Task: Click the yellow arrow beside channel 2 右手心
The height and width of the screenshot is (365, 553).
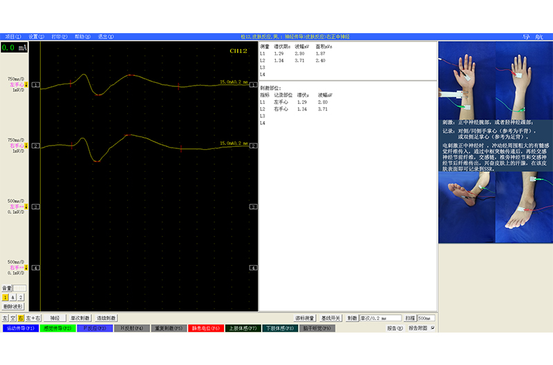Action: click(x=26, y=146)
